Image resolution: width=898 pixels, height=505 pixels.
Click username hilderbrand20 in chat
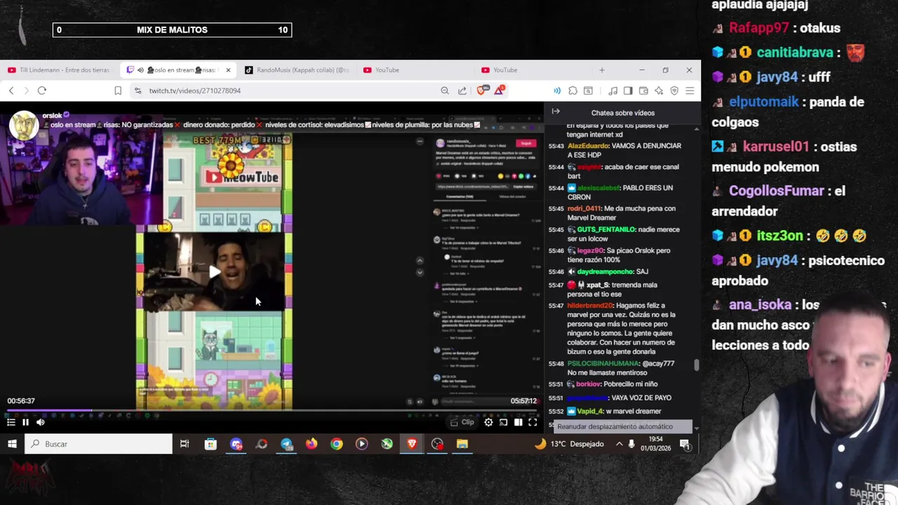click(590, 306)
